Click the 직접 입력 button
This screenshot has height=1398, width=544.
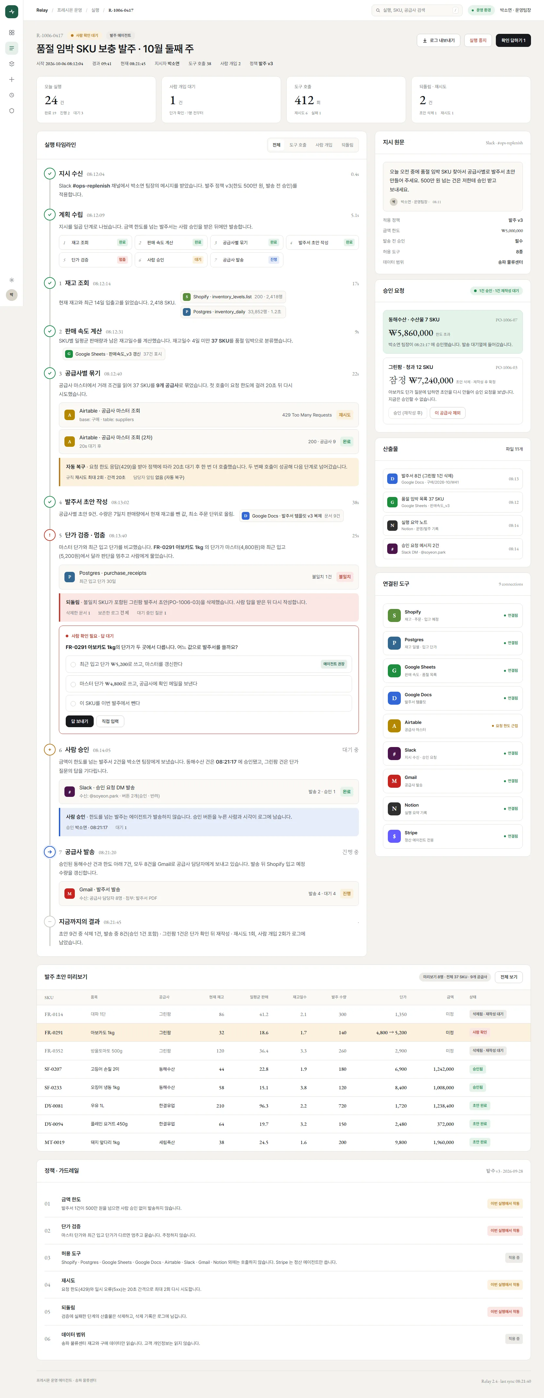[x=110, y=721]
